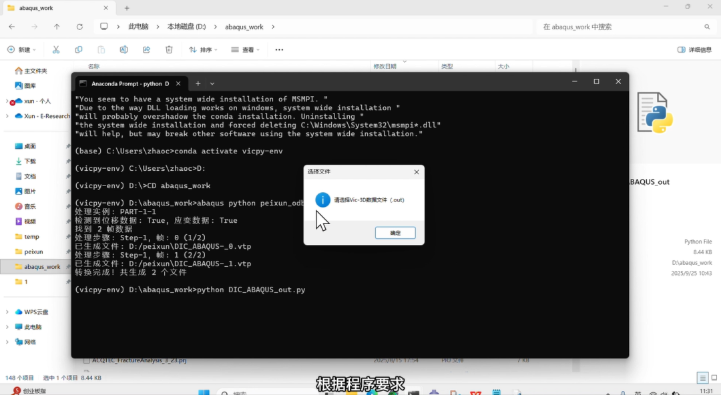Image resolution: width=721 pixels, height=395 pixels.
Task: Navigate back with the left arrow
Action: click(12, 27)
